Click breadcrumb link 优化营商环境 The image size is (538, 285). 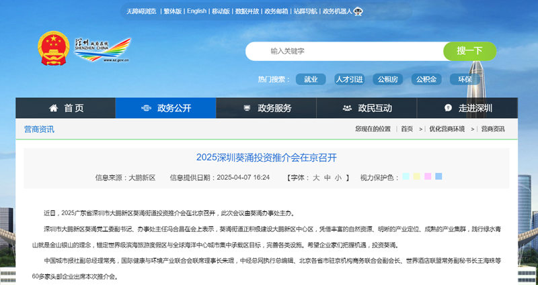[x=447, y=129]
